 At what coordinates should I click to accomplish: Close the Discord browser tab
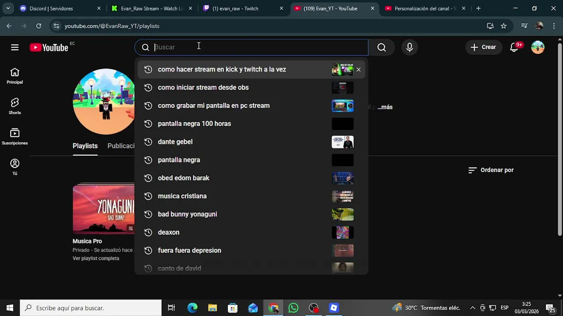point(99,8)
